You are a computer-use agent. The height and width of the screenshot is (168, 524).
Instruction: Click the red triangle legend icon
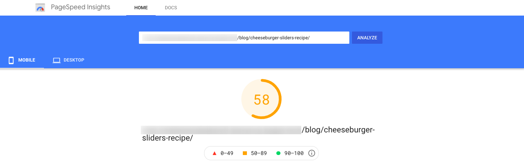[x=214, y=153]
